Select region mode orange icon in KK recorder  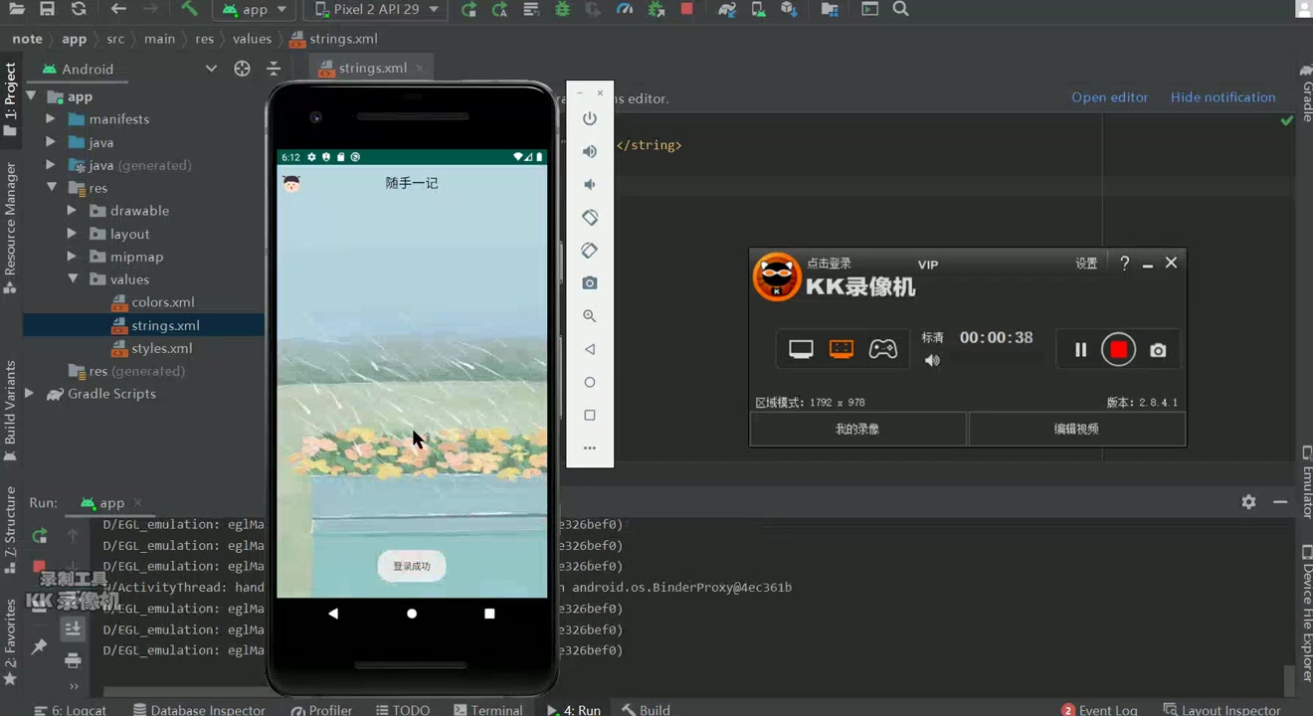coord(842,349)
